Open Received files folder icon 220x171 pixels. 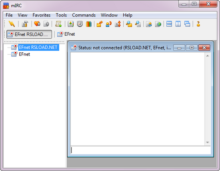pos(129,24)
